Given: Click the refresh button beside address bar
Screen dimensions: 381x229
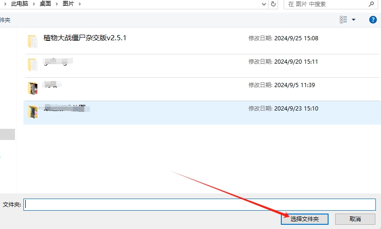Looking at the screenshot, I should pyautogui.click(x=273, y=4).
